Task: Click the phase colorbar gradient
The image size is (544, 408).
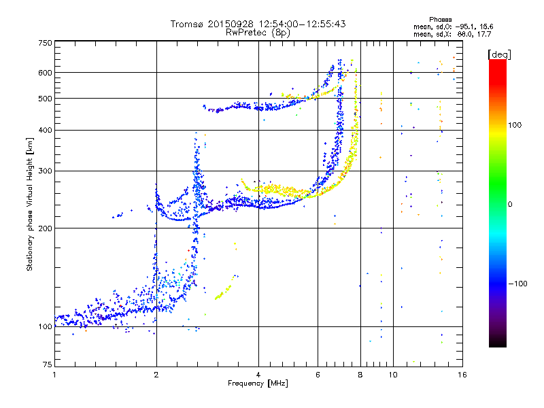Action: (498, 203)
